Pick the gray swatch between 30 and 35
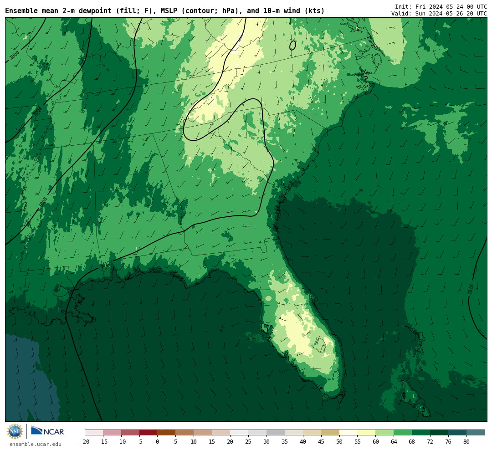The image size is (492, 450). tap(276, 433)
